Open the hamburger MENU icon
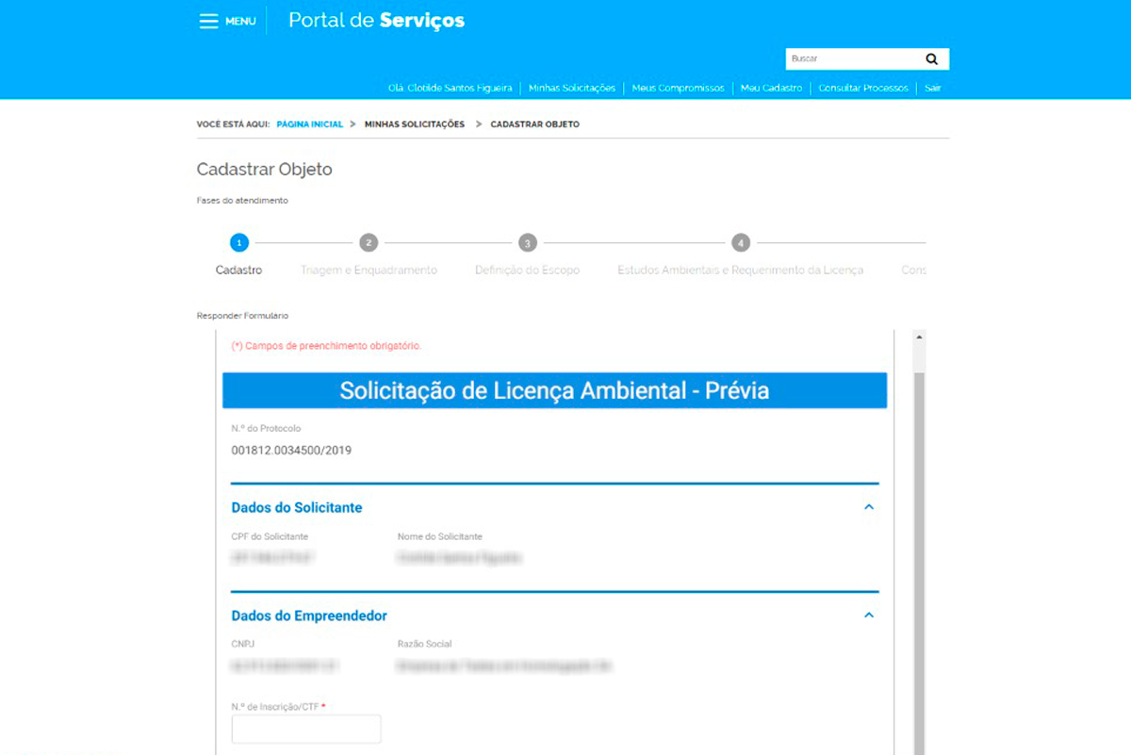Viewport: 1131px width, 755px height. coord(209,21)
